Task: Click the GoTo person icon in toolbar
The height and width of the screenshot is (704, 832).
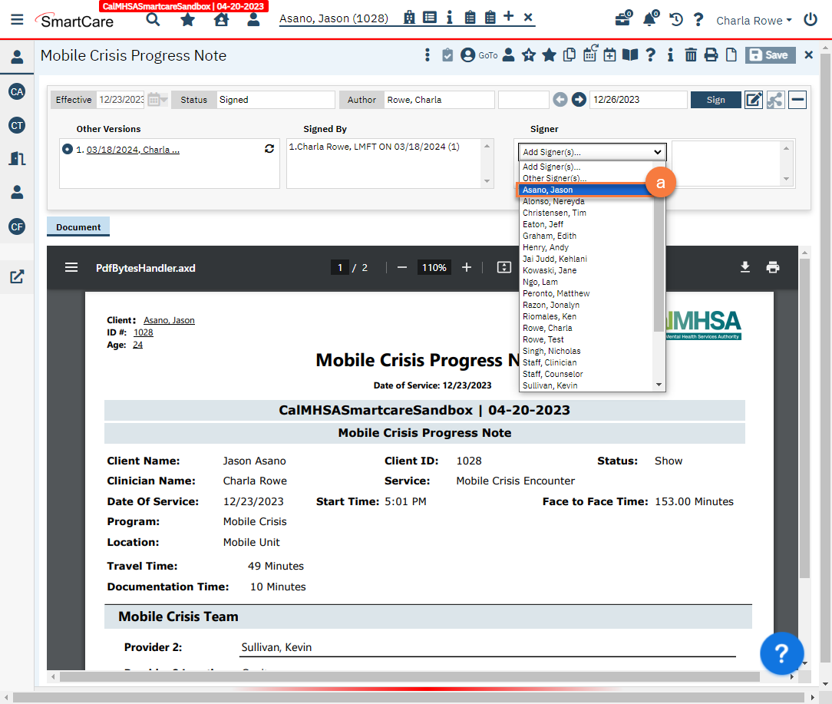Action: tap(467, 55)
